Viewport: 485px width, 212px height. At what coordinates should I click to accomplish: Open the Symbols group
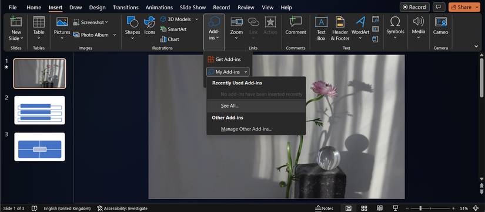click(395, 28)
